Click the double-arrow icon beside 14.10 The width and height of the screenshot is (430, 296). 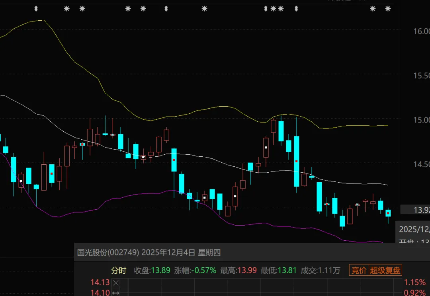click(116, 293)
